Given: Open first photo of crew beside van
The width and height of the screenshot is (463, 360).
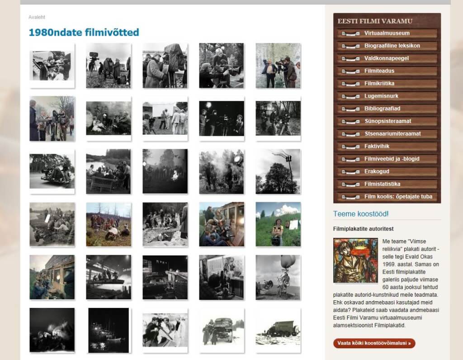Looking at the screenshot, I should click(52, 66).
